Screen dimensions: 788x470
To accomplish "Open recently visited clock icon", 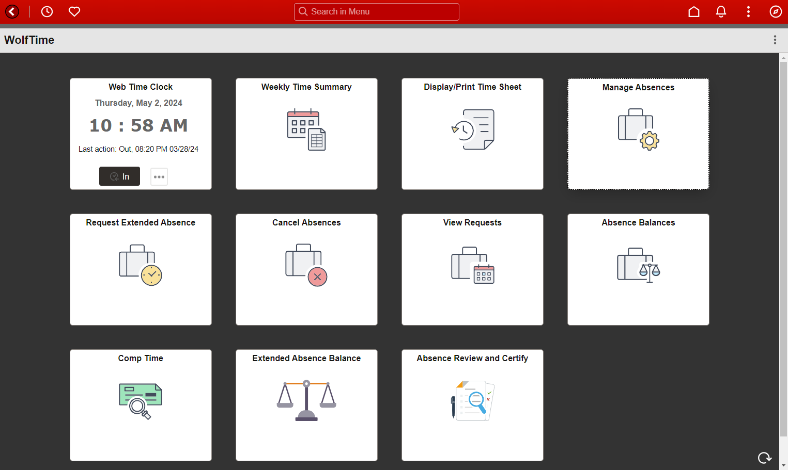I will [x=47, y=11].
